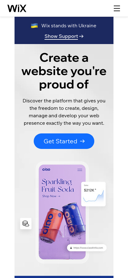Image resolution: width=128 pixels, height=278 pixels.
Task: Click the ciao logo in phone mockup
Action: click(46, 169)
